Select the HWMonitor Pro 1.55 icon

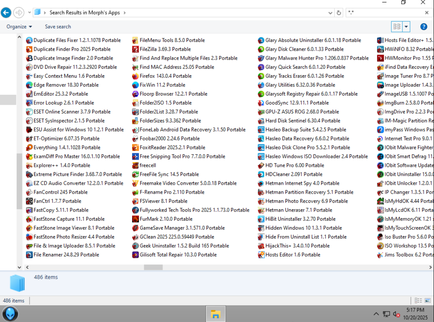click(380, 58)
